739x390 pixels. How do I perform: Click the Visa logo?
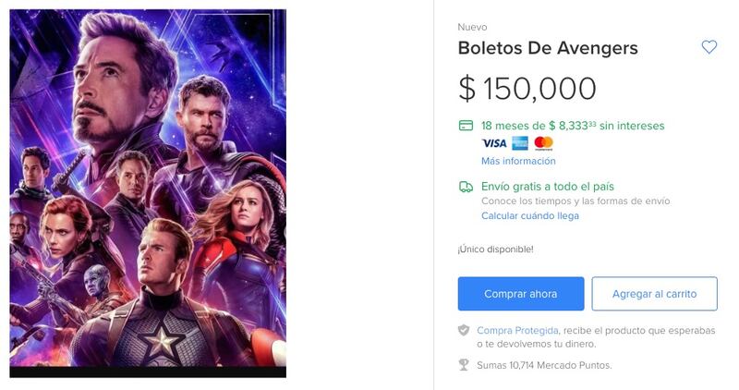click(494, 143)
